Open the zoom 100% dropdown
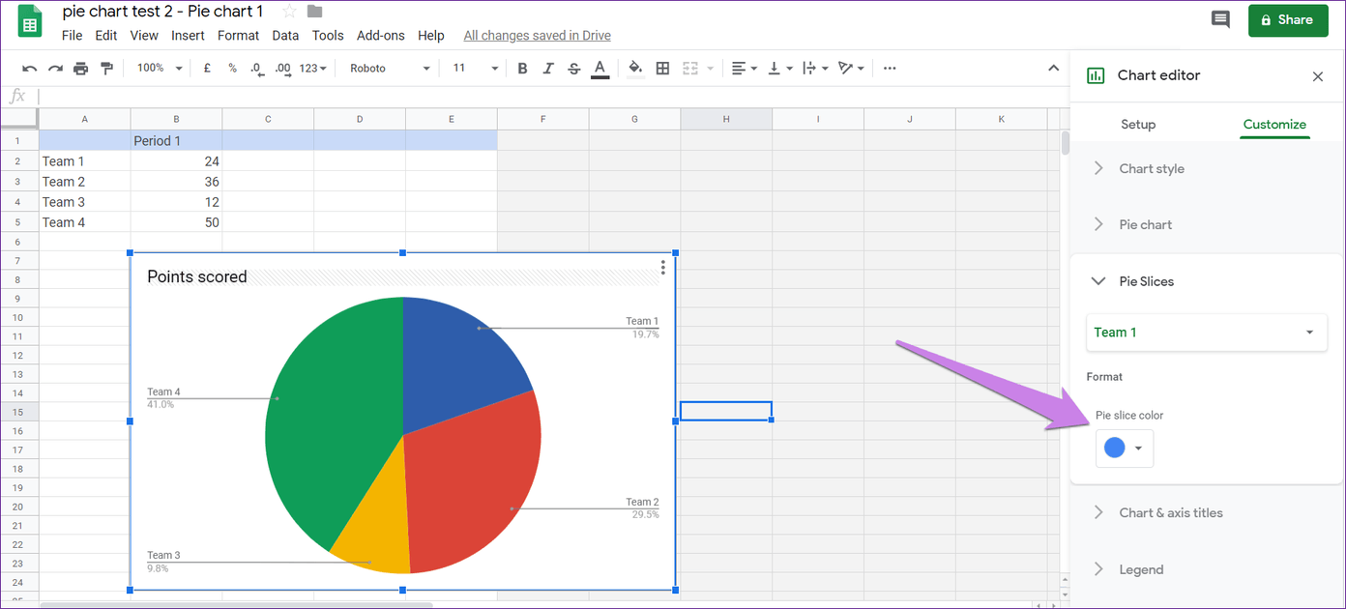 [160, 69]
